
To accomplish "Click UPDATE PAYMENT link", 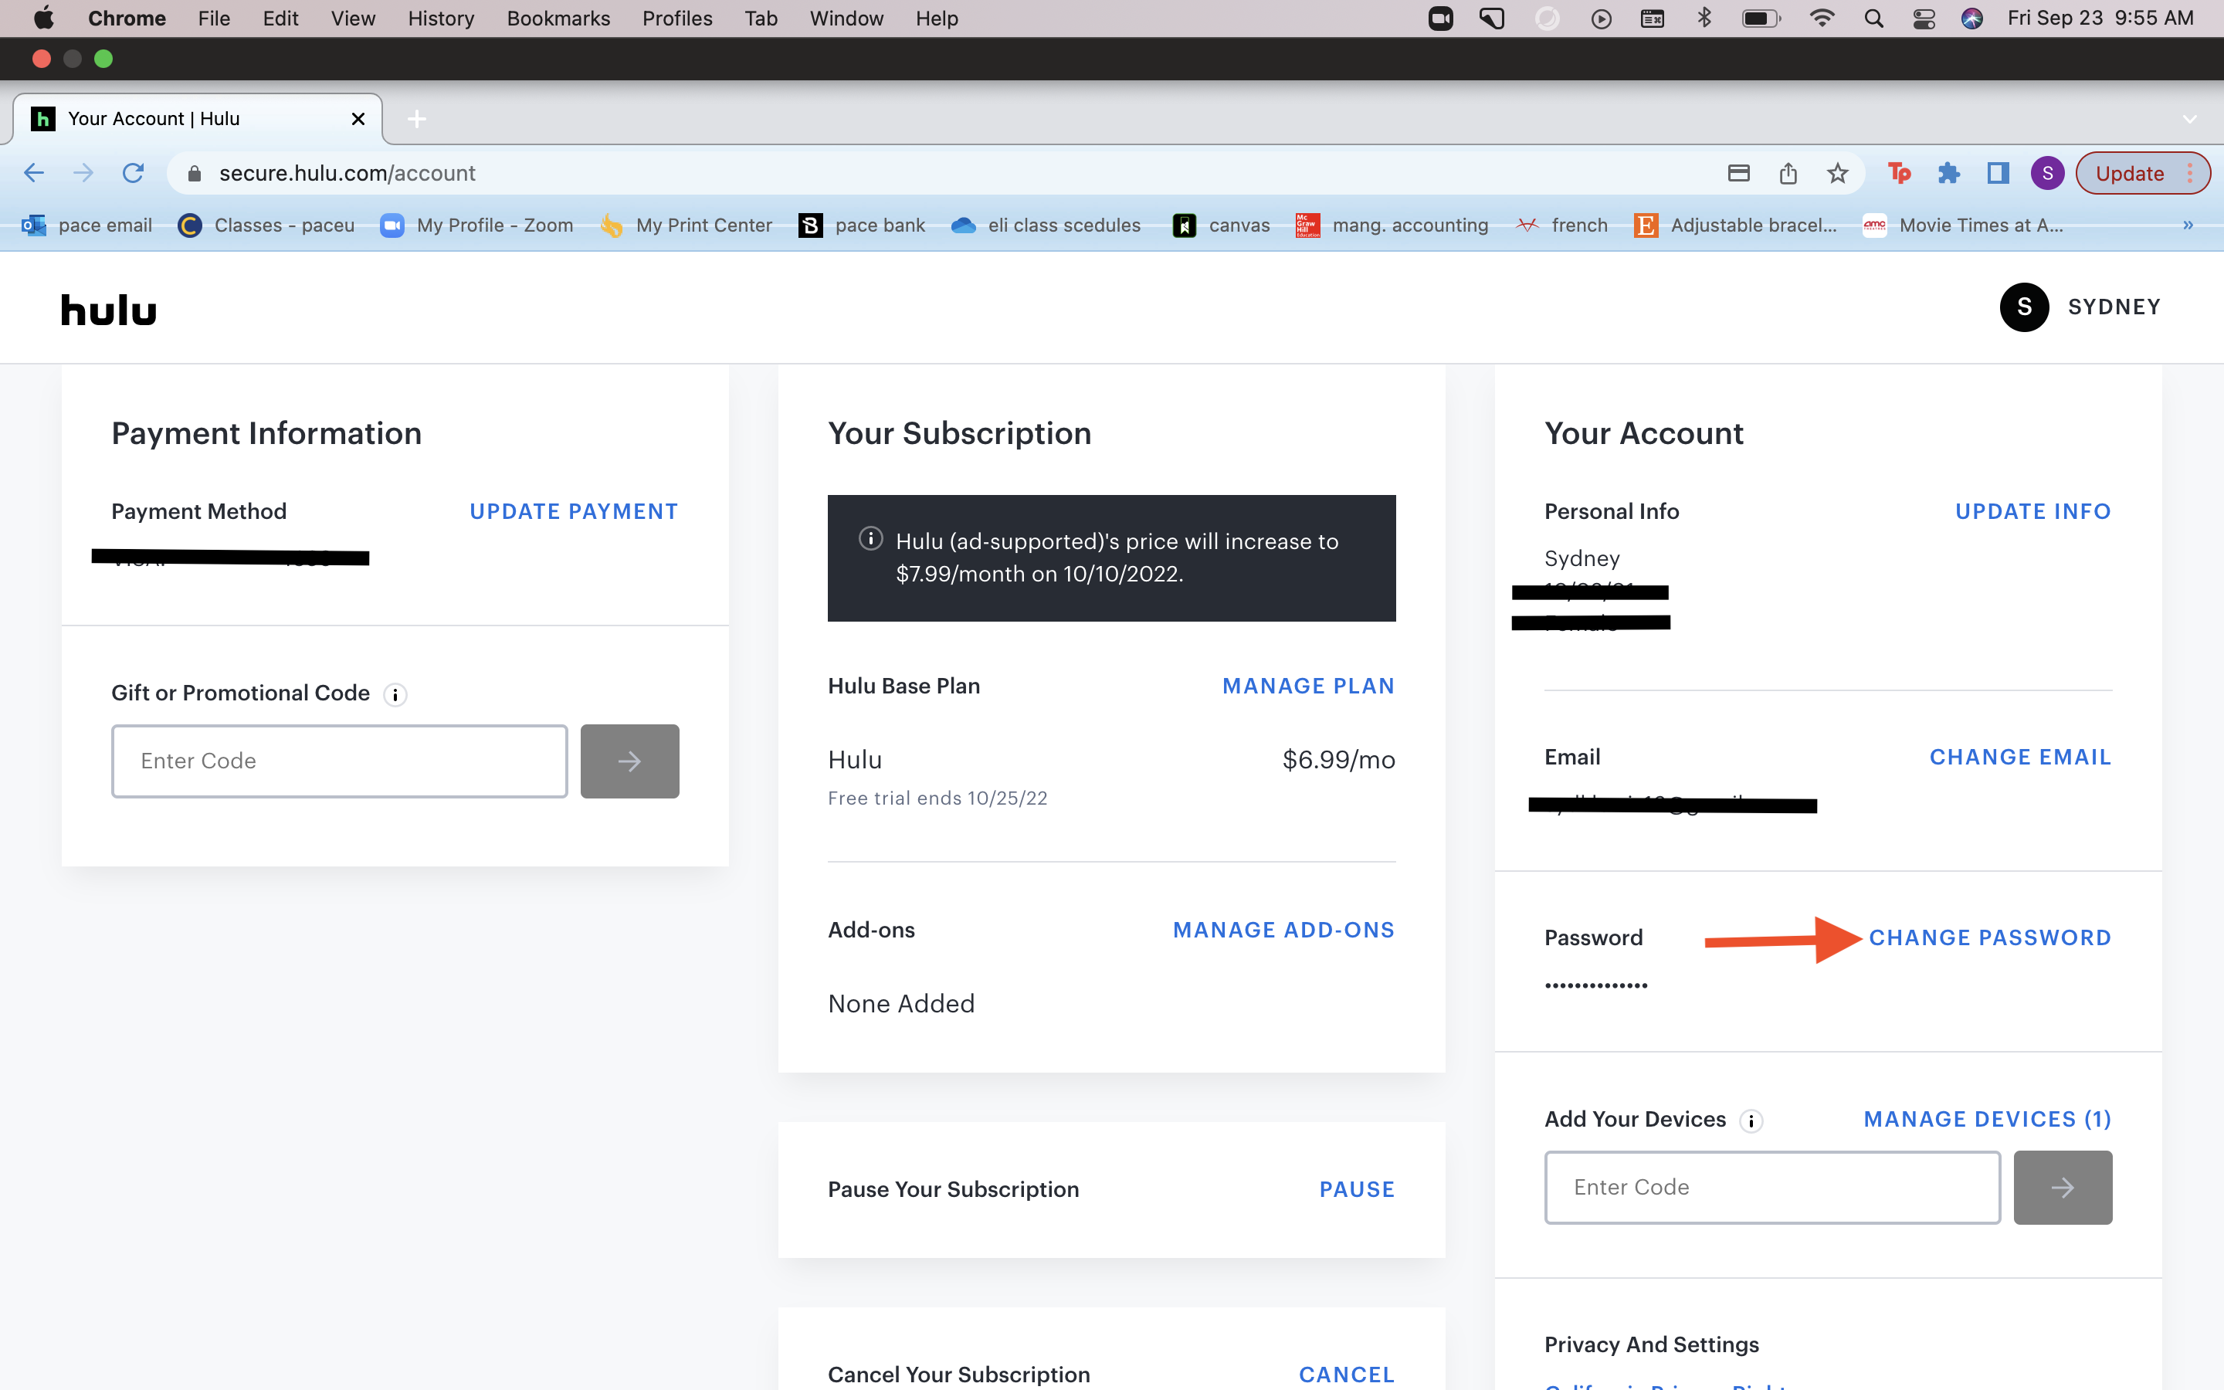I will [x=575, y=512].
